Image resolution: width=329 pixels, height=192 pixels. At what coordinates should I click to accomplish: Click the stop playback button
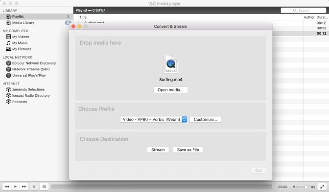(34, 187)
